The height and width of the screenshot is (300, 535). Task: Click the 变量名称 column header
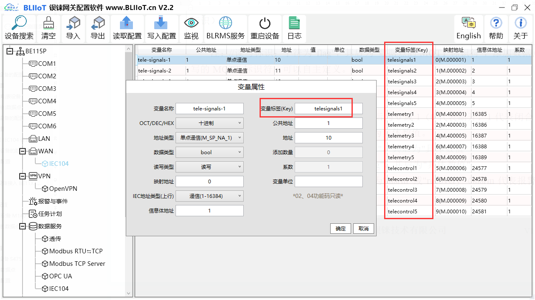click(161, 50)
